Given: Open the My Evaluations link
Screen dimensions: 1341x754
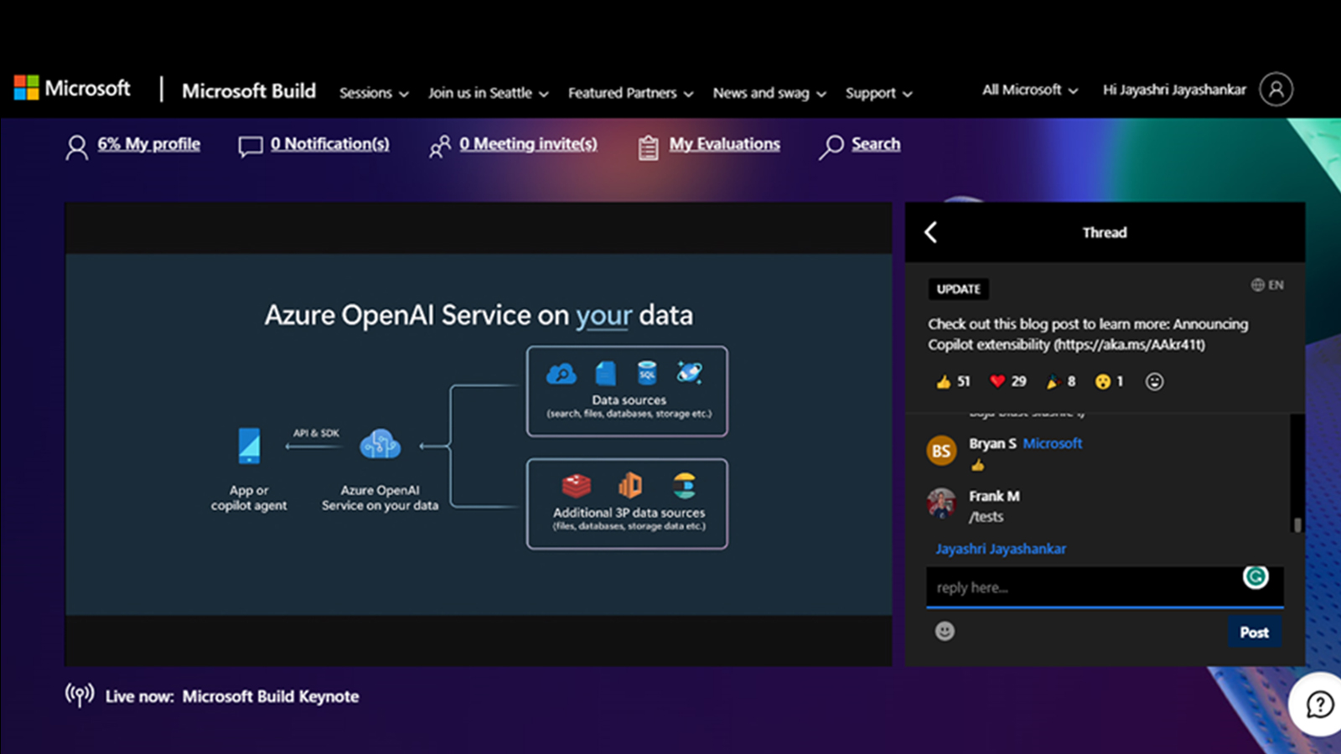Looking at the screenshot, I should click(724, 144).
